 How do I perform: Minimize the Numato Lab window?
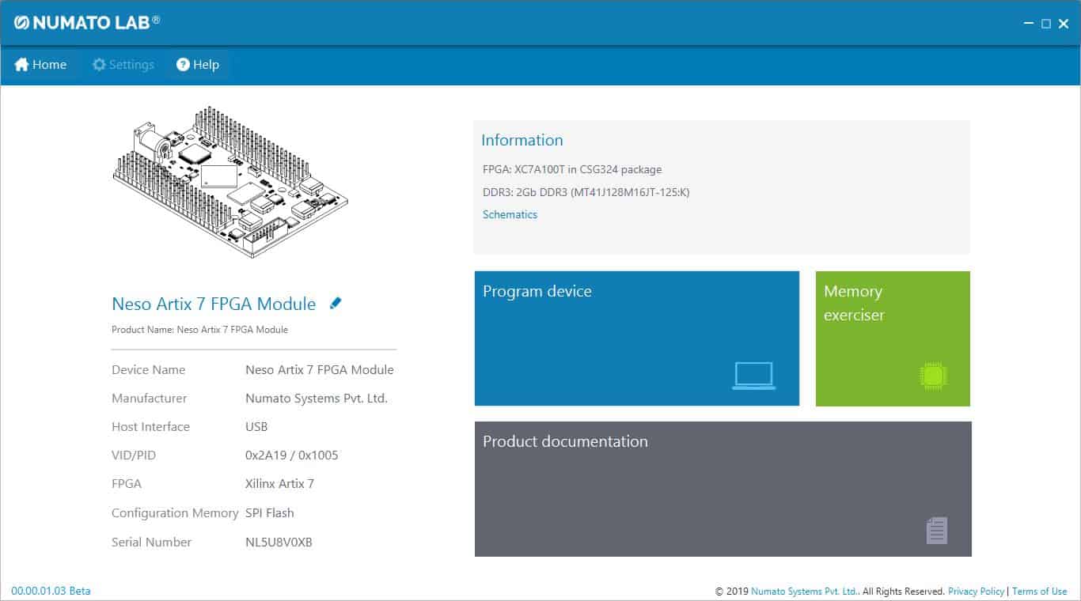pyautogui.click(x=1028, y=24)
